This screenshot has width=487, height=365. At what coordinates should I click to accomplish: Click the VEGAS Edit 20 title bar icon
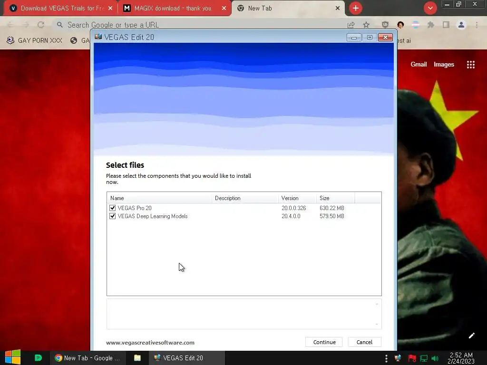click(x=98, y=37)
